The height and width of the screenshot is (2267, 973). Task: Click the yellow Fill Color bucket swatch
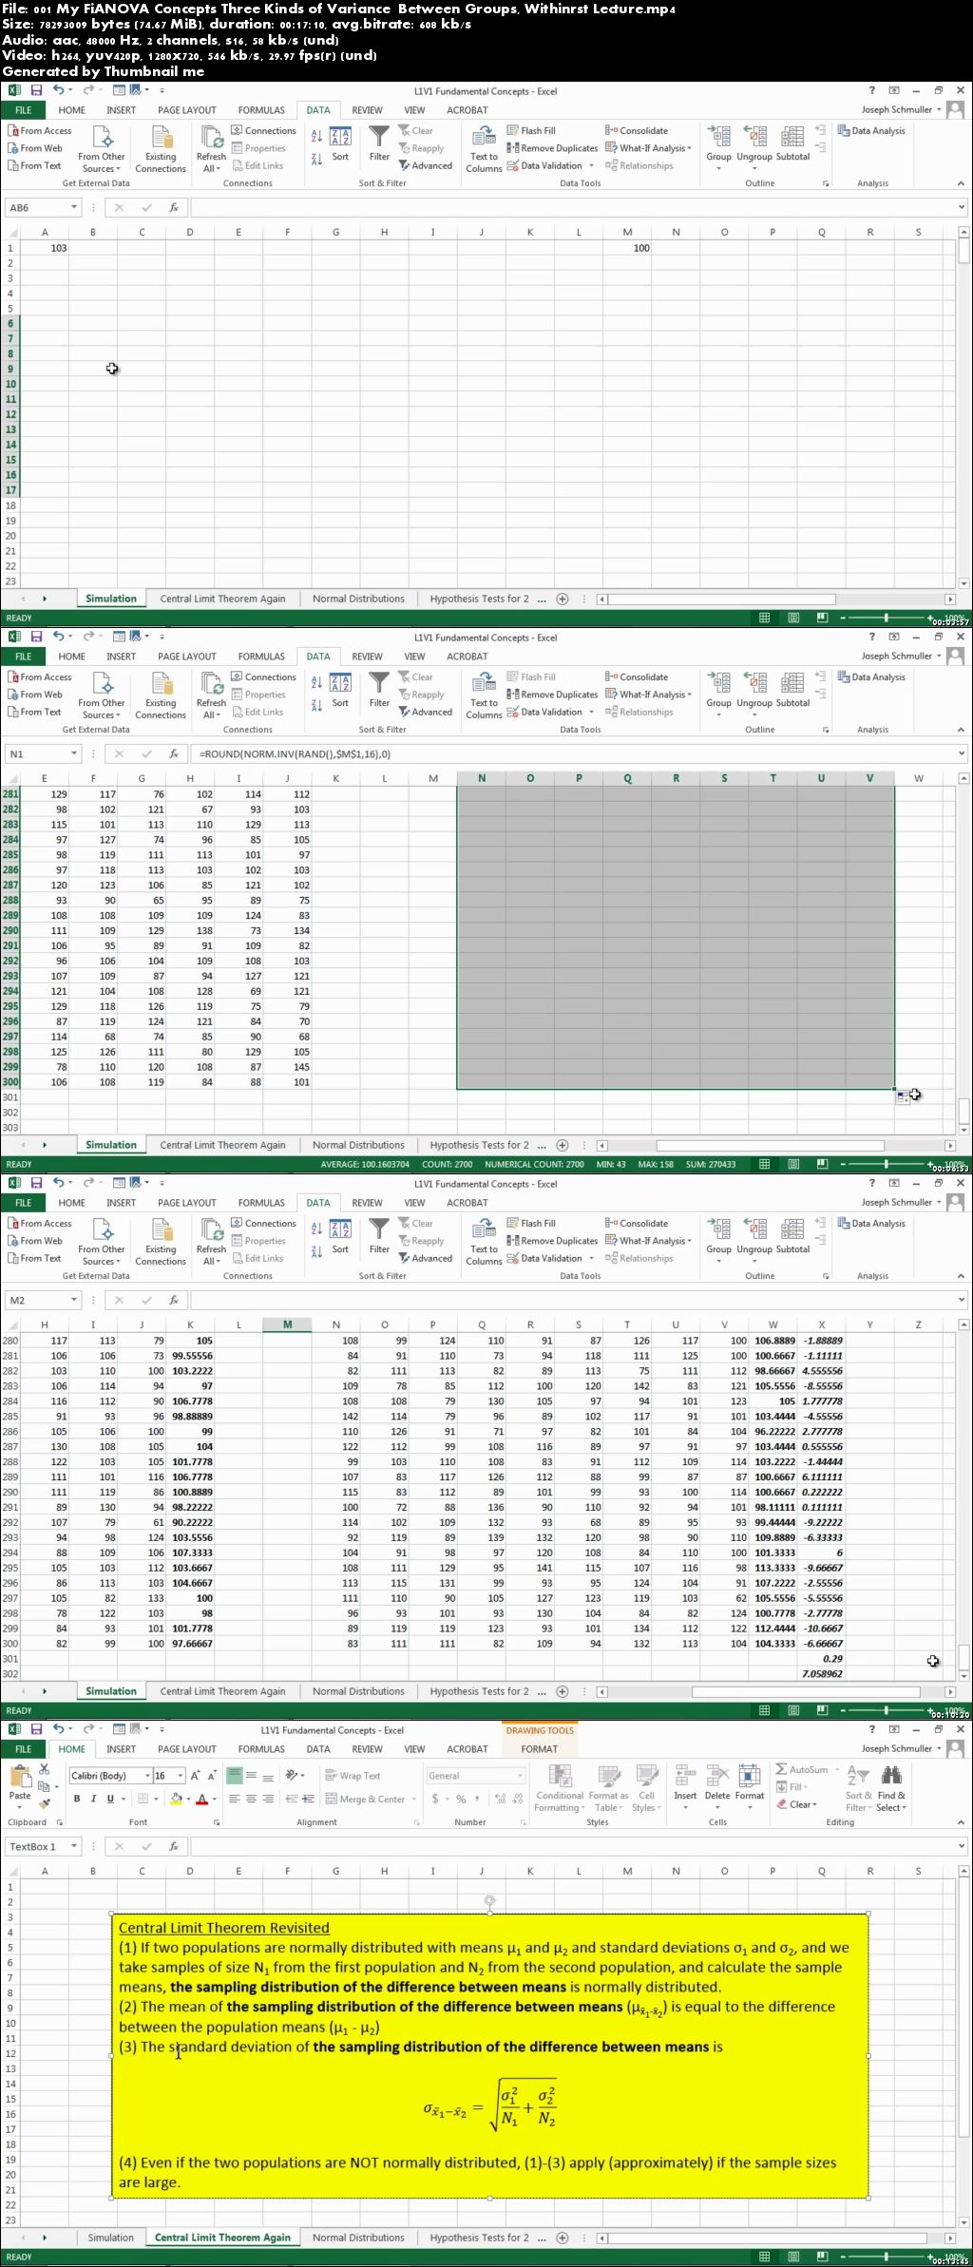tap(176, 1800)
